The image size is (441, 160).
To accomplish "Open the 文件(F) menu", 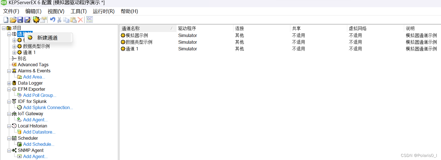I will pyautogui.click(x=11, y=11).
